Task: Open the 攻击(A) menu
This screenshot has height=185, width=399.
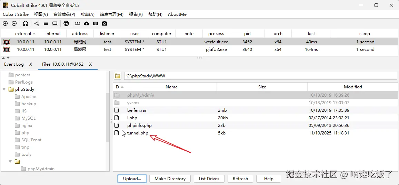Action: (x=88, y=14)
